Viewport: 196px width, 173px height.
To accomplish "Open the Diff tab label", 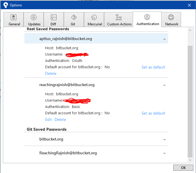I will coord(53,24).
